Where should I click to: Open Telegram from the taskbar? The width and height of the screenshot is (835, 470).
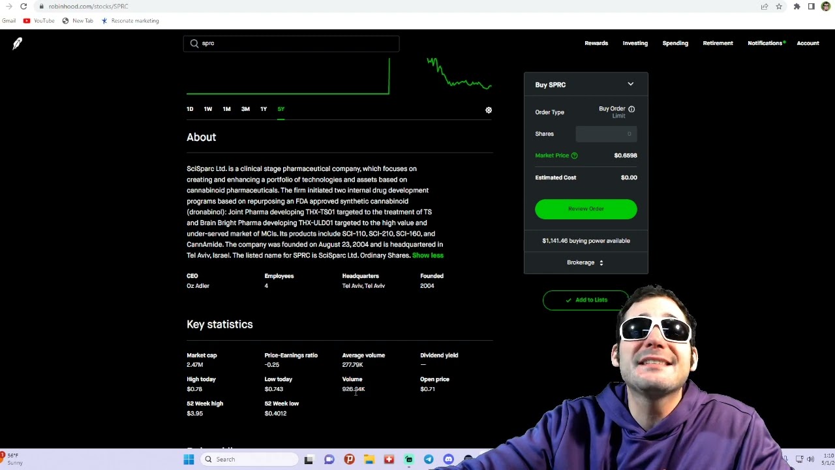tap(429, 460)
